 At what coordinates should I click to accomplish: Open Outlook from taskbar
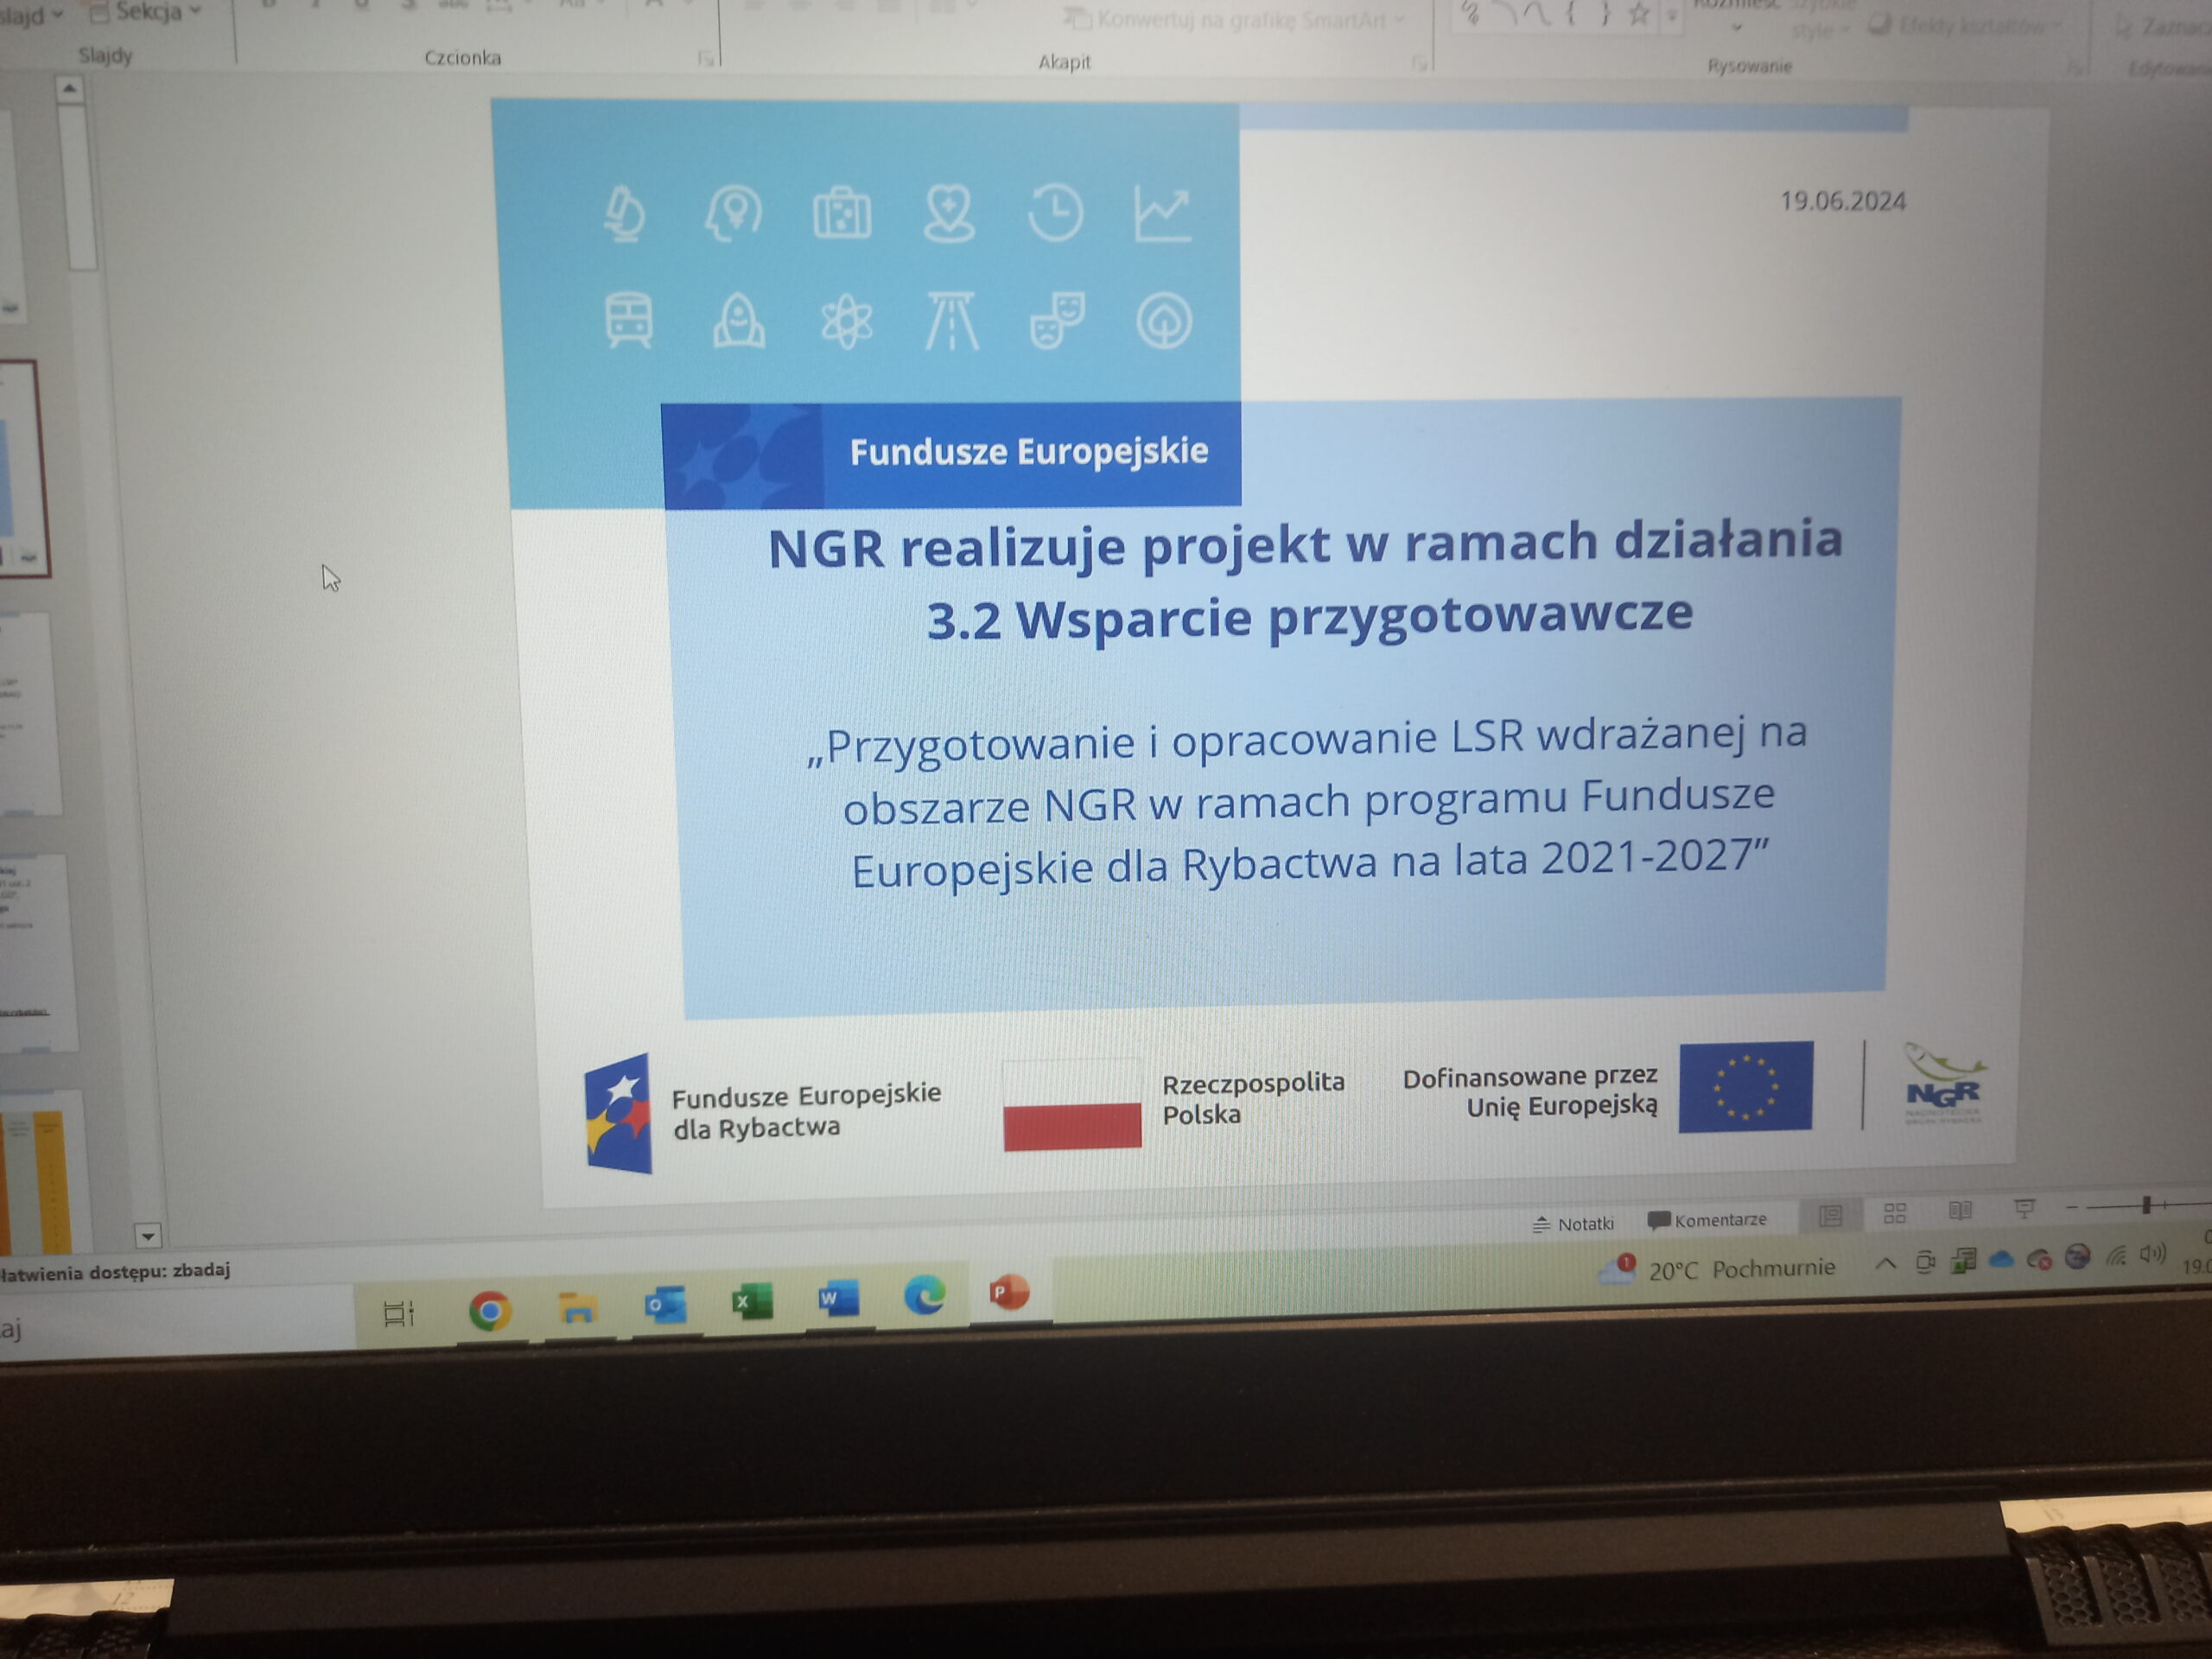(x=665, y=1305)
